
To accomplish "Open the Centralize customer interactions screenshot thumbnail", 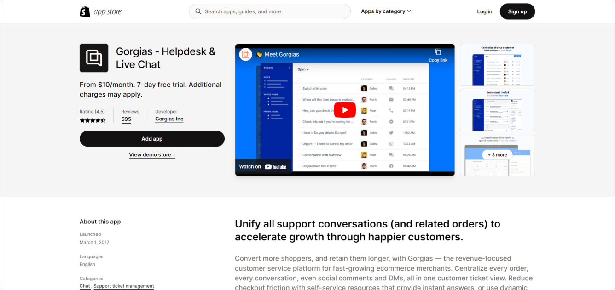I will click(498, 65).
